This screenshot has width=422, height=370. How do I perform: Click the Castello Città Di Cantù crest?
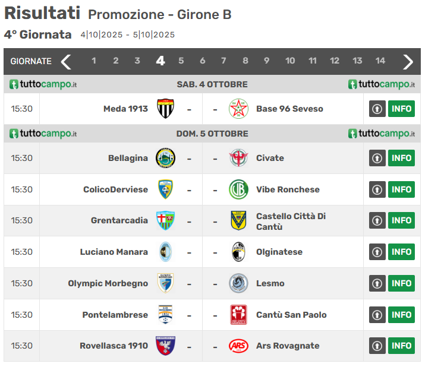(x=238, y=220)
